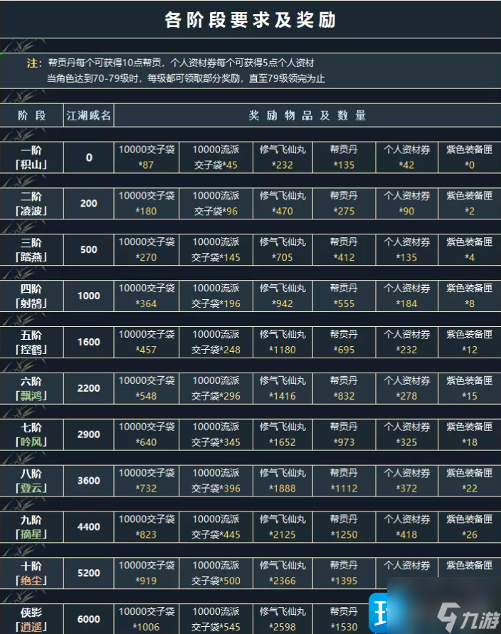This screenshot has width=501, height=634.
Task: Click the 修气飞仙丸 *470 cell
Action: (283, 204)
